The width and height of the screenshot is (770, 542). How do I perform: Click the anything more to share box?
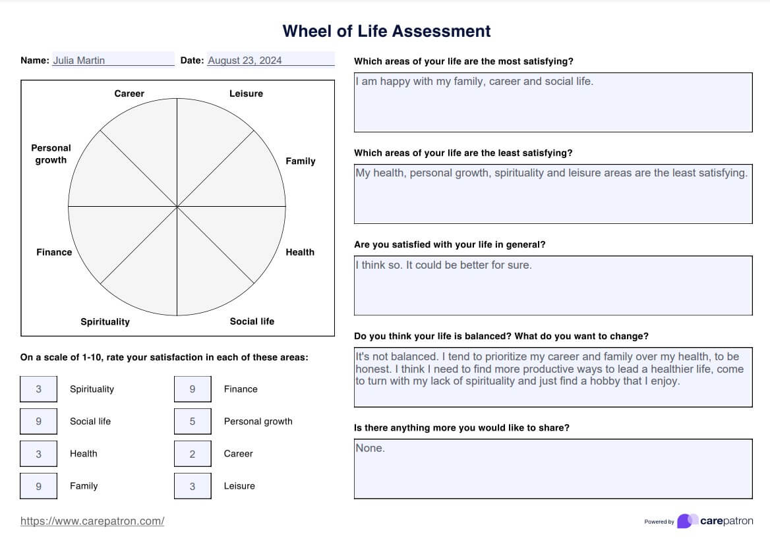[553, 468]
